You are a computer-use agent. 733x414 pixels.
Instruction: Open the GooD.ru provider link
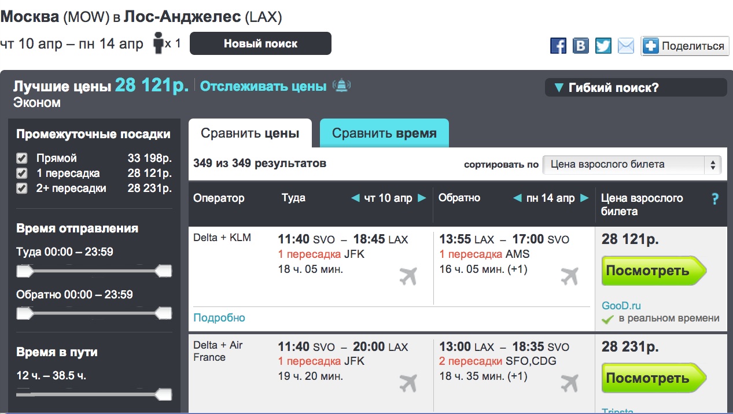[x=621, y=306]
